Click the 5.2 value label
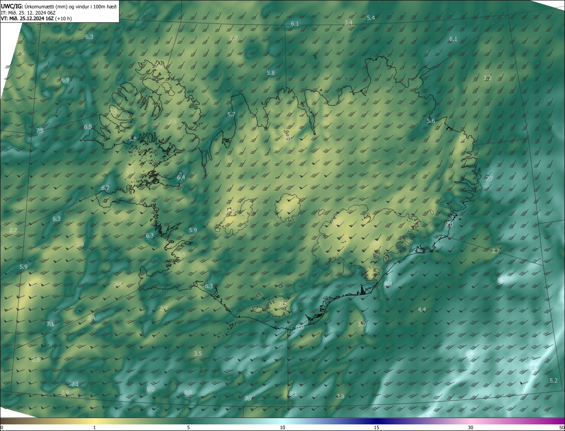Screen dimensions: 565x431 [x=554, y=380]
